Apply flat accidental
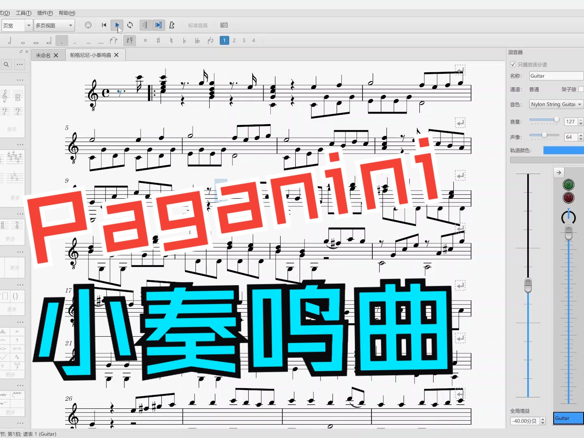The width and height of the screenshot is (584, 438). click(x=184, y=41)
